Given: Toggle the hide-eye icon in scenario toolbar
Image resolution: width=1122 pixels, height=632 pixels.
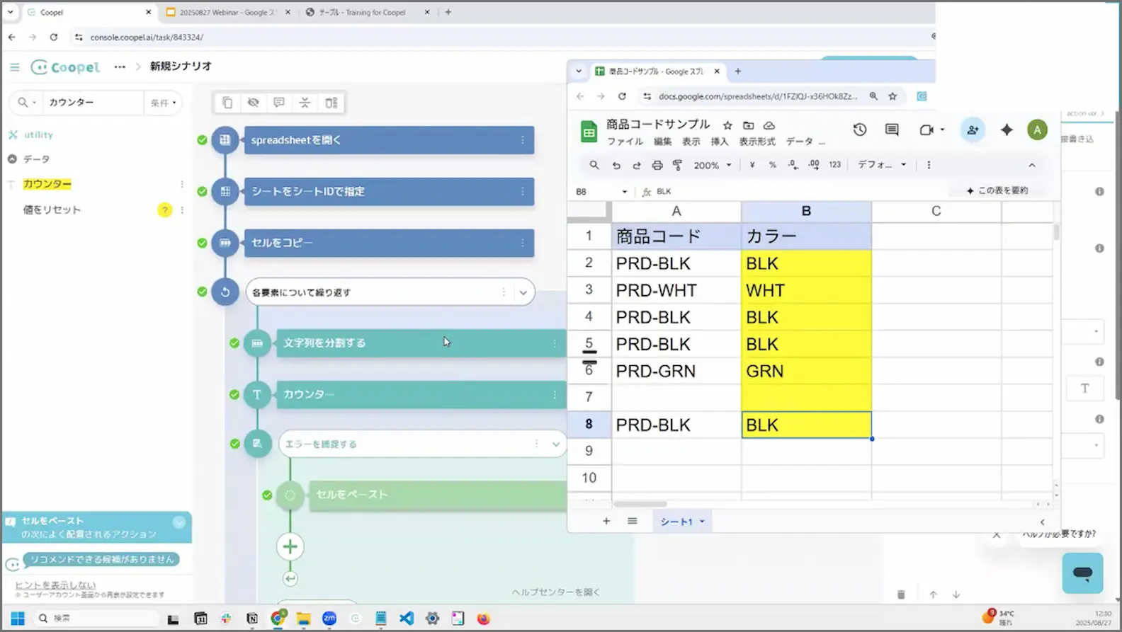Looking at the screenshot, I should (x=253, y=103).
